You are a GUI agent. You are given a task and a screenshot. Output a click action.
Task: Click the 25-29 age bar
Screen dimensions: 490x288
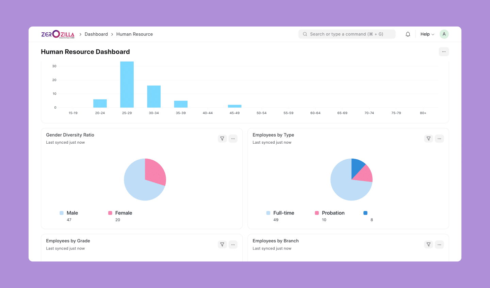(127, 85)
